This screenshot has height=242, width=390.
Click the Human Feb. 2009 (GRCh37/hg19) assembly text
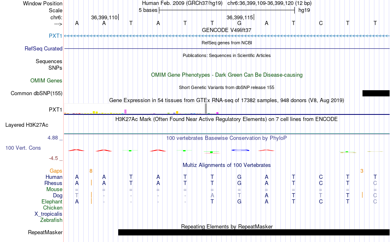182,3
